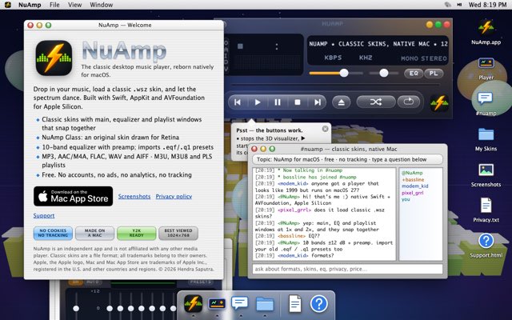Toggle shuffle mode in the player
The width and height of the screenshot is (512, 320).
coord(376,102)
